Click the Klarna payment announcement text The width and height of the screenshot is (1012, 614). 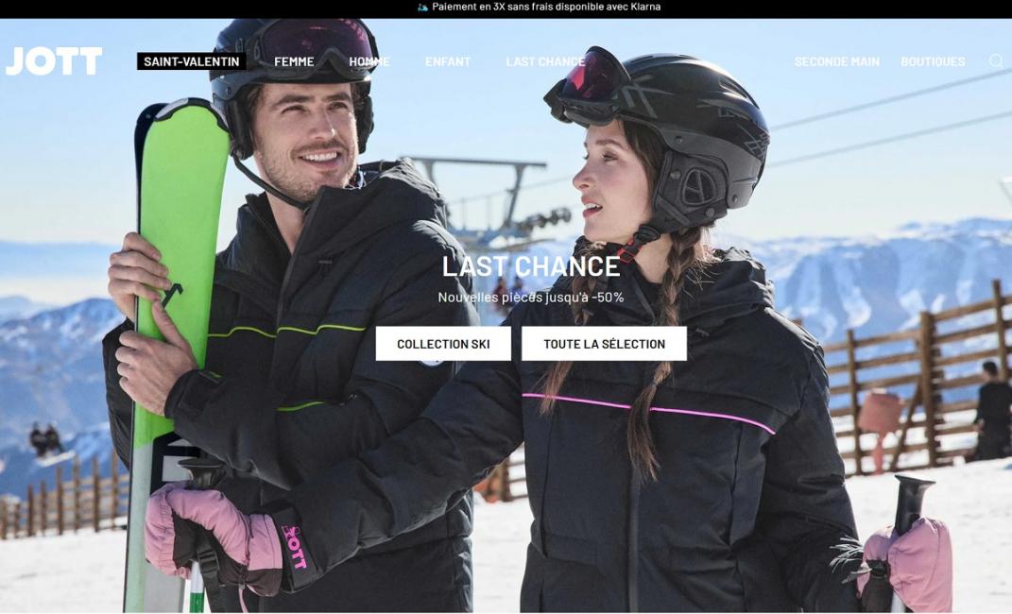click(x=545, y=8)
